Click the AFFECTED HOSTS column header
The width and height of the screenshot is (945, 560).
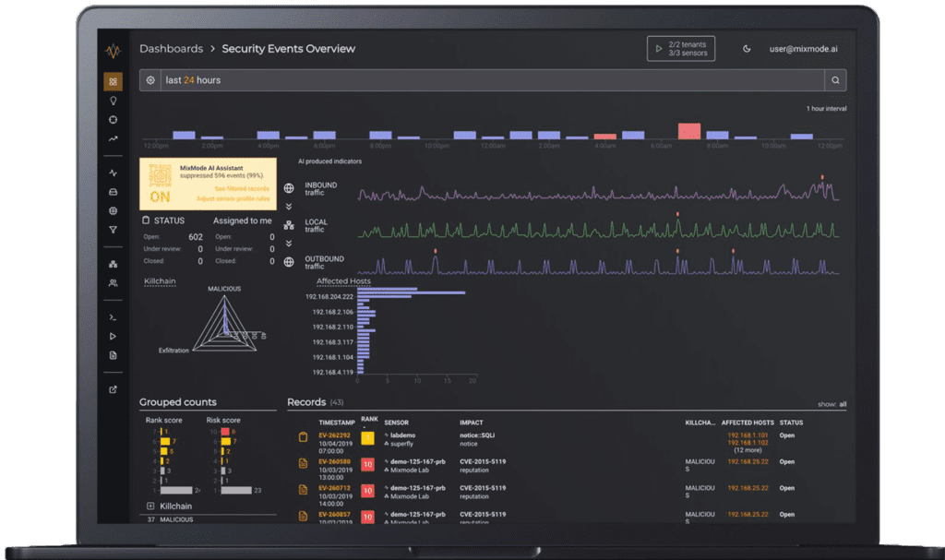748,423
